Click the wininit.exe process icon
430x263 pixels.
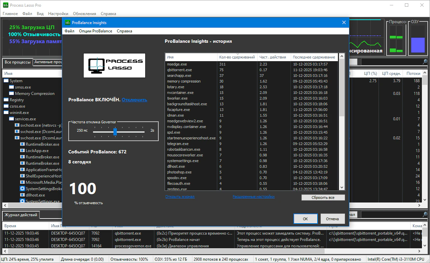click(x=6, y=113)
